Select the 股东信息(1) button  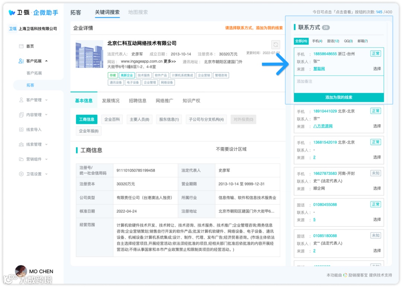pyautogui.click(x=169, y=120)
